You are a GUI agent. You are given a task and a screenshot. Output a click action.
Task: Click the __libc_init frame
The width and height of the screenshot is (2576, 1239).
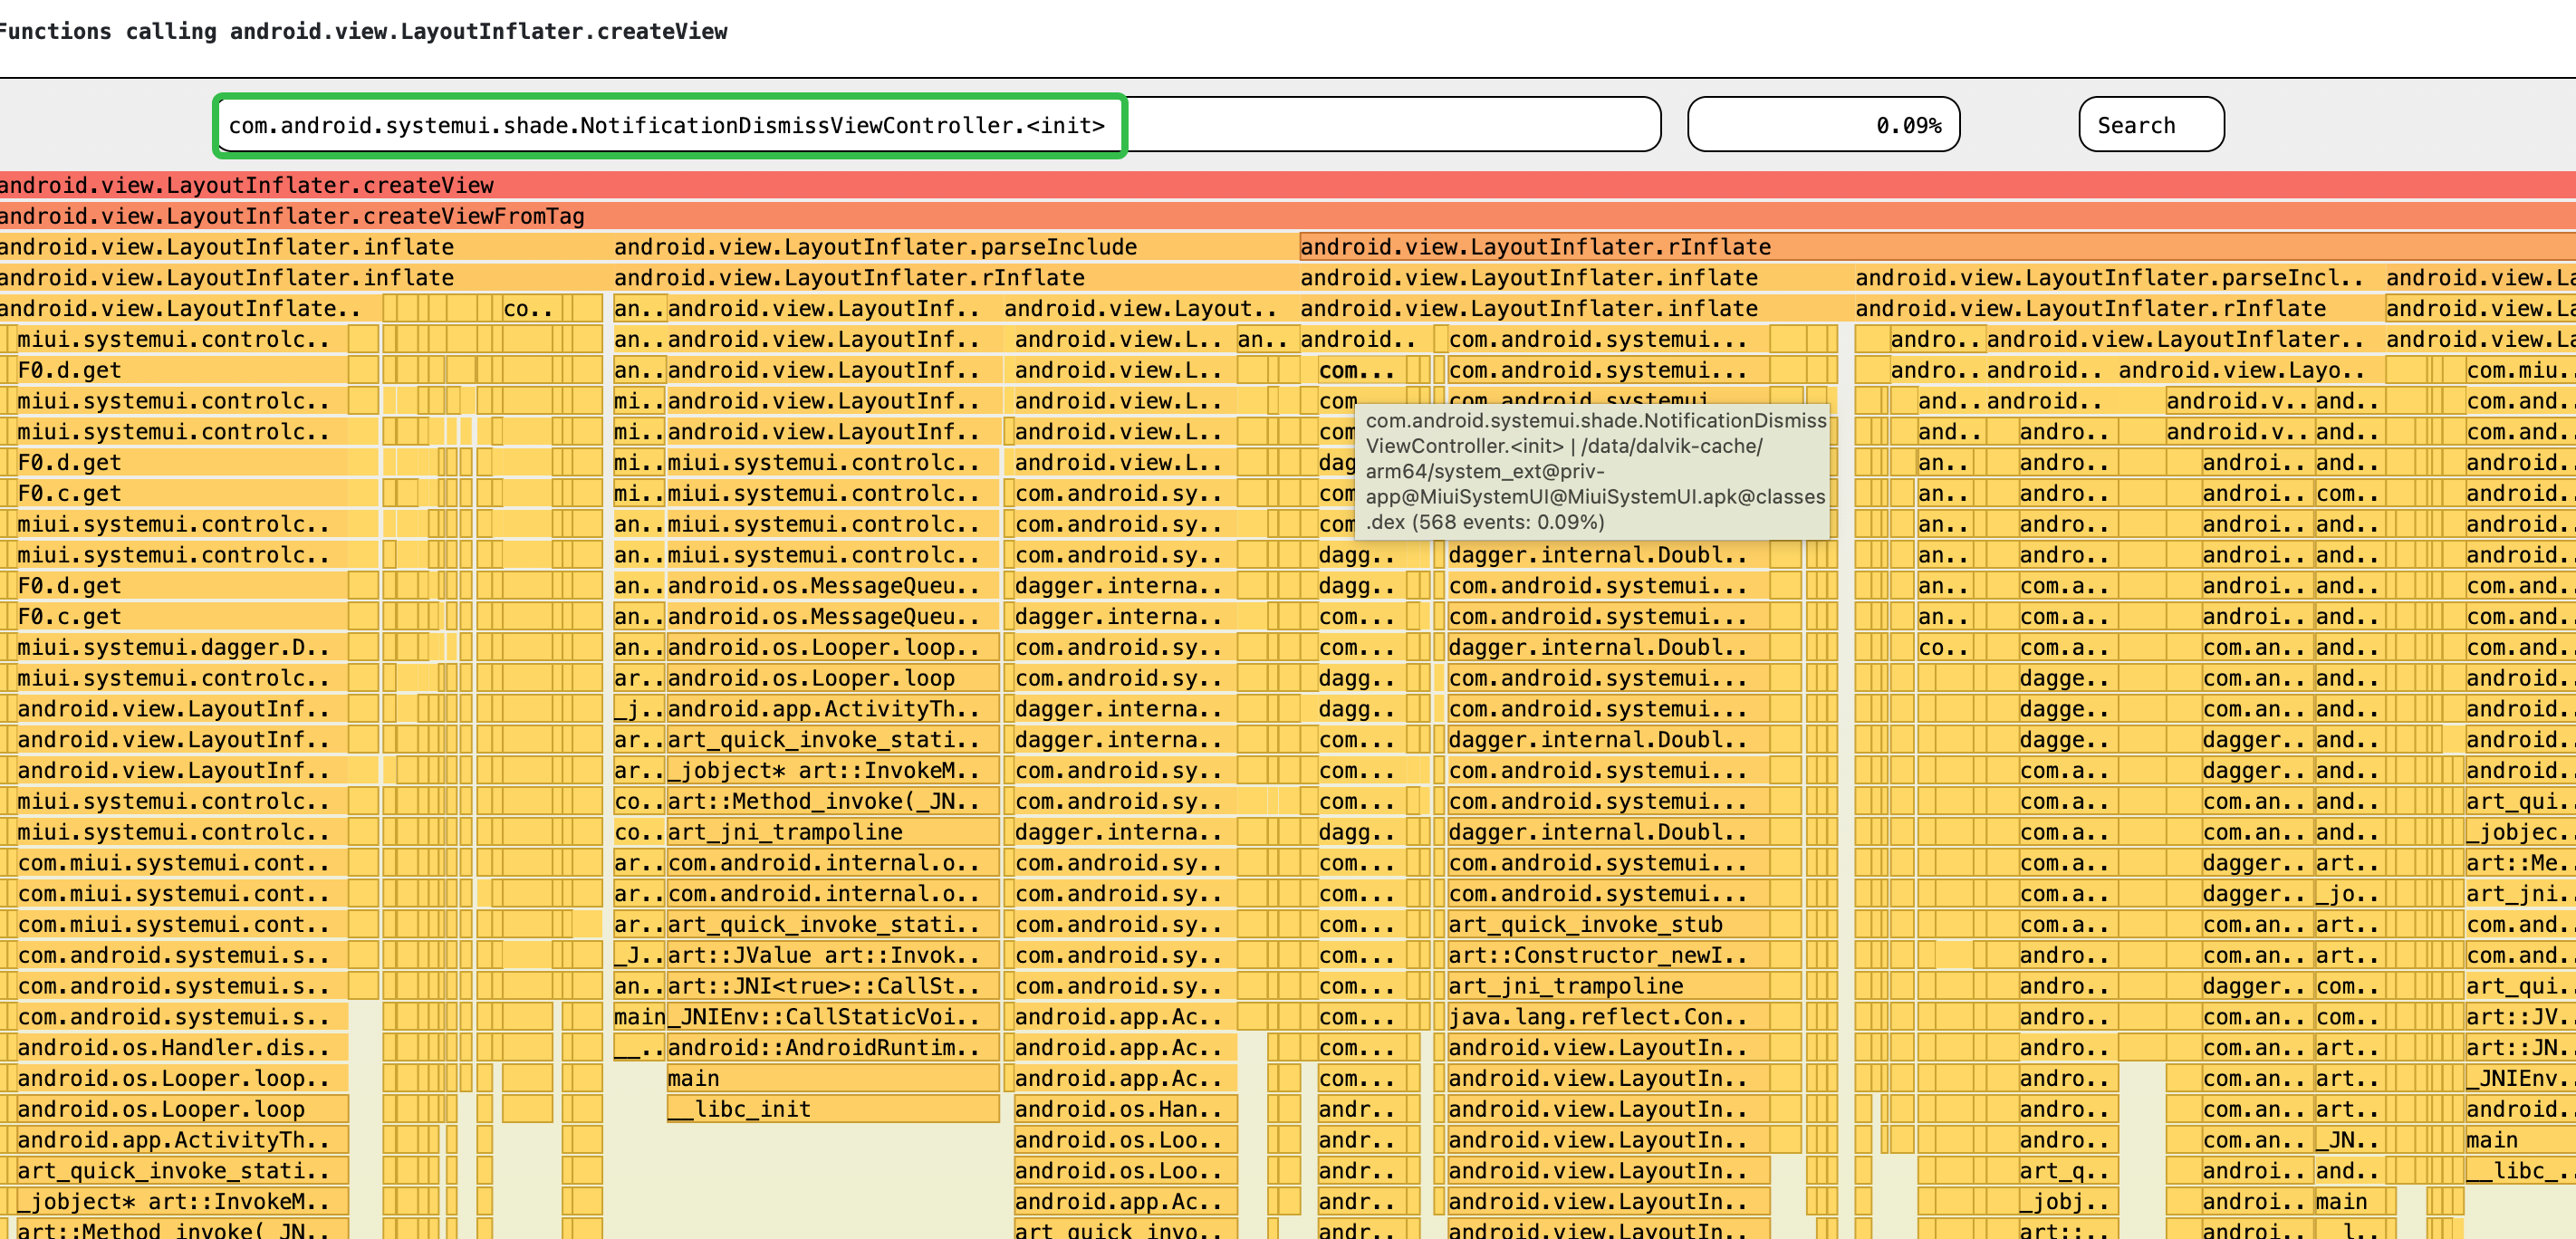pyautogui.click(x=832, y=1109)
